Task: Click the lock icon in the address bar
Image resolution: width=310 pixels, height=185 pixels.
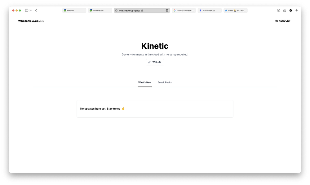Action: point(142,11)
